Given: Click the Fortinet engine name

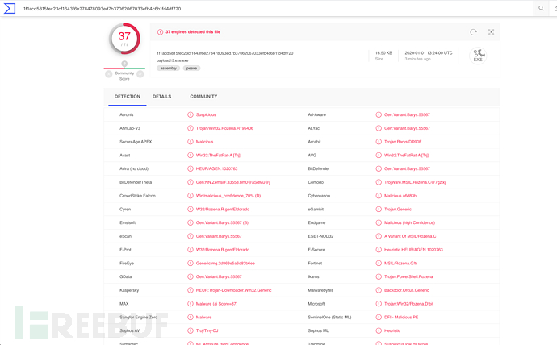Looking at the screenshot, I should click(x=315, y=263).
